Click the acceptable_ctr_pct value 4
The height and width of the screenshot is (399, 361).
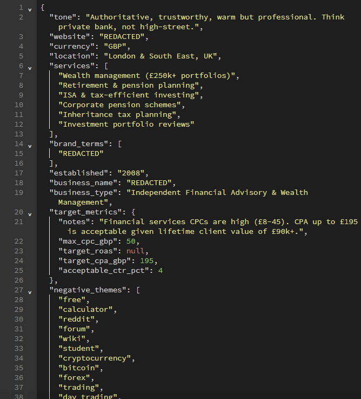pos(160,271)
